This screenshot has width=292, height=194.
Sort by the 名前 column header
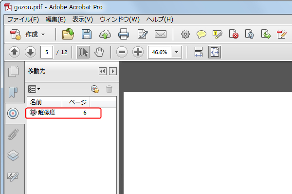(44, 102)
